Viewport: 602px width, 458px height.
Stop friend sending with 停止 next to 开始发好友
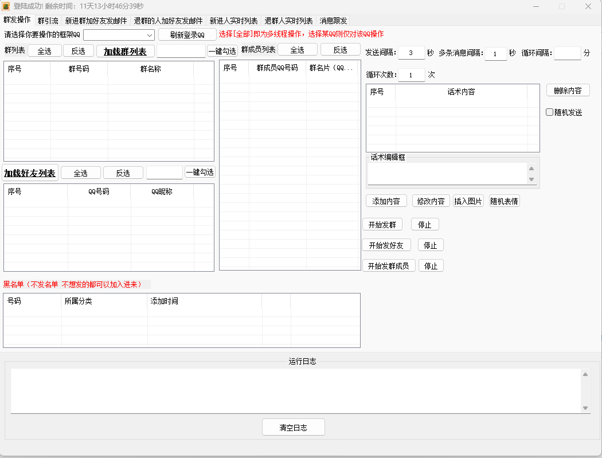tap(430, 245)
